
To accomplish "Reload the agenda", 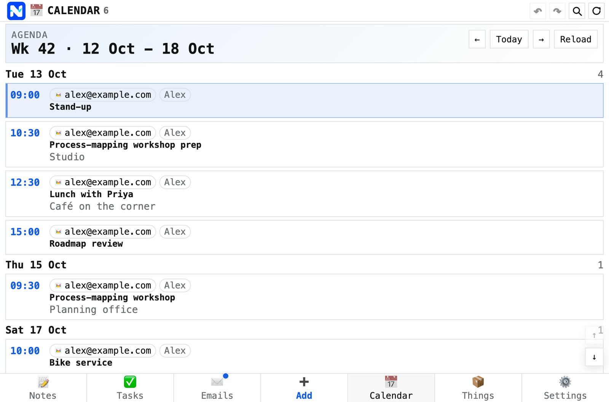I will (x=576, y=39).
